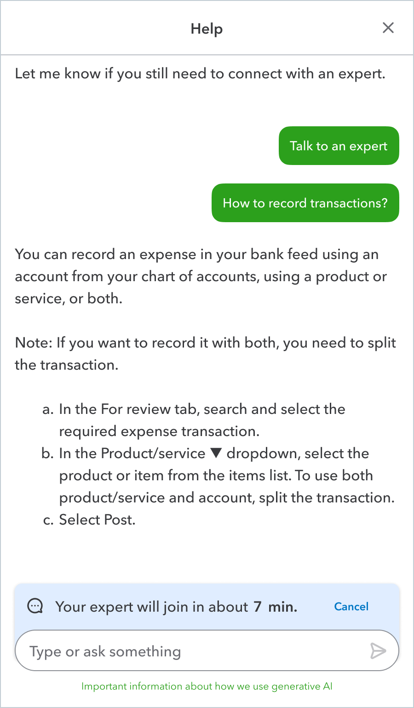The height and width of the screenshot is (708, 414).
Task: Select step c 'Select Post.'
Action: (x=89, y=519)
